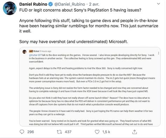This screenshot has width=166, height=138.
Task: View the 437 retweets count
Action: click(x=68, y=132)
